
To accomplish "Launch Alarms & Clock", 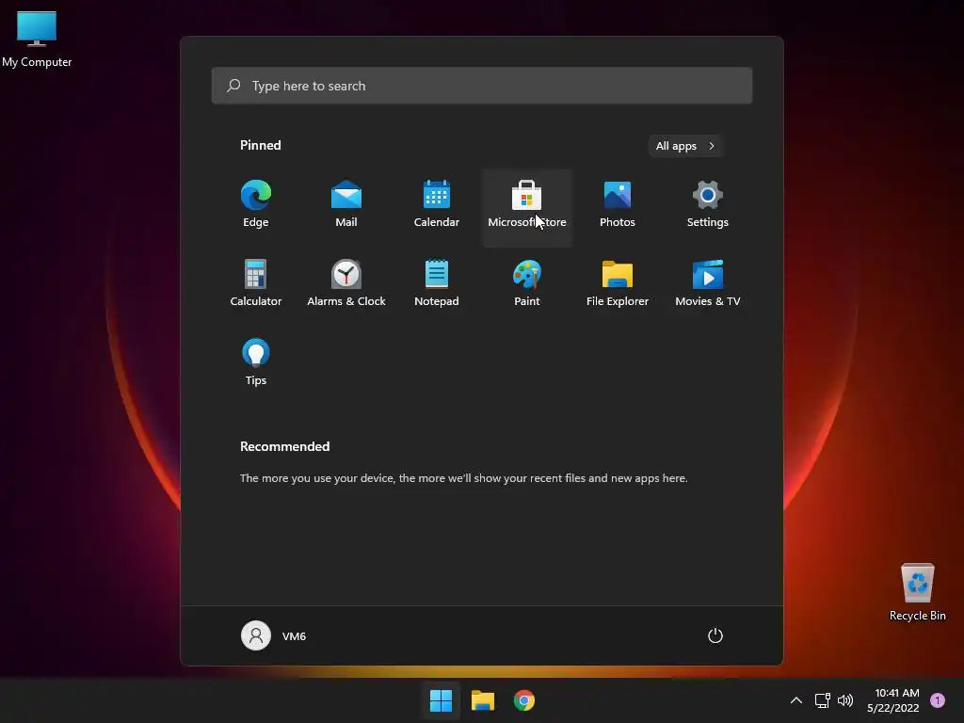I will pyautogui.click(x=346, y=283).
